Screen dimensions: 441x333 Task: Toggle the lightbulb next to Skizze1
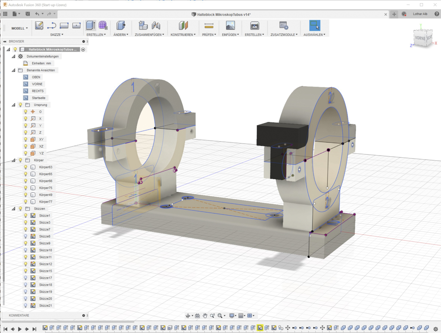coord(25,215)
